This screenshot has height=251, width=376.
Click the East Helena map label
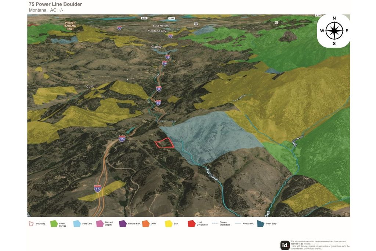(161, 26)
